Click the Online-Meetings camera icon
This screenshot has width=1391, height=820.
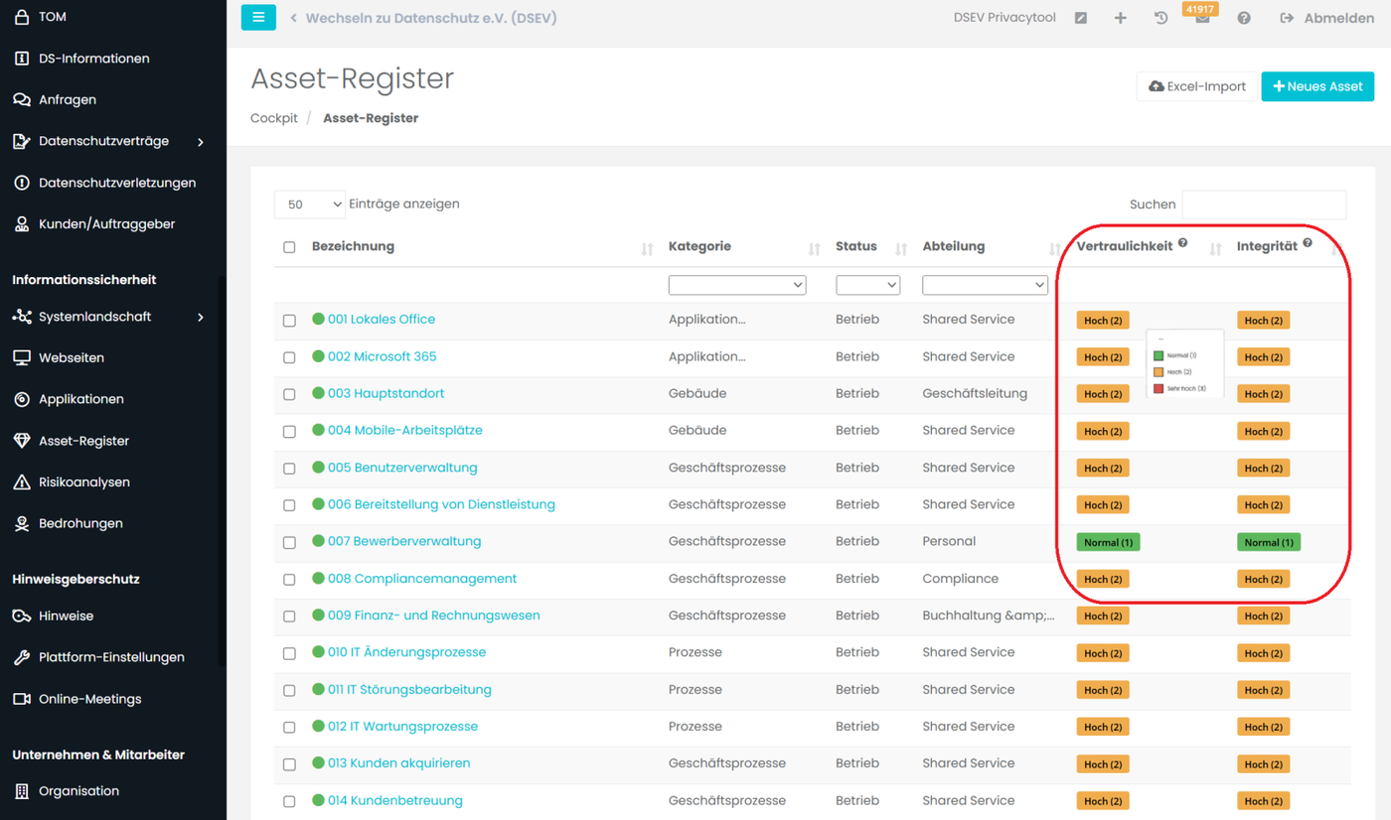tap(21, 699)
